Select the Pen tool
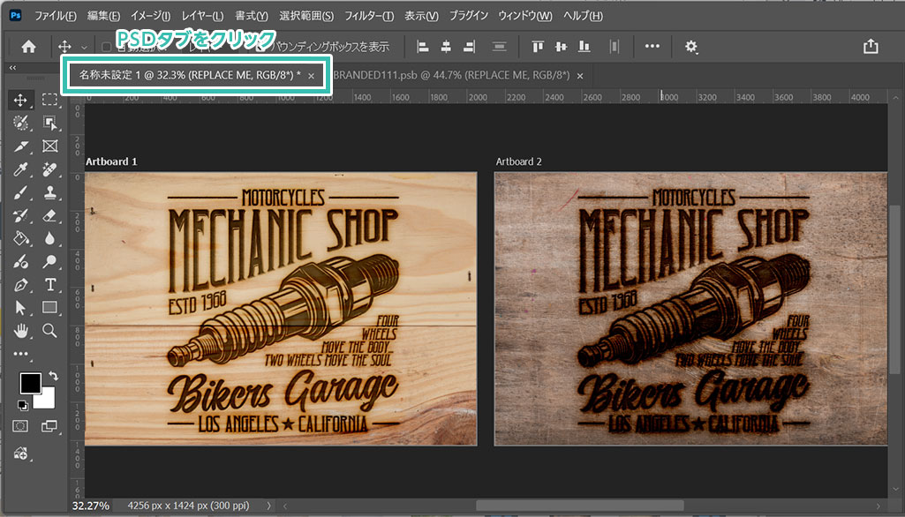The height and width of the screenshot is (517, 905). point(22,284)
